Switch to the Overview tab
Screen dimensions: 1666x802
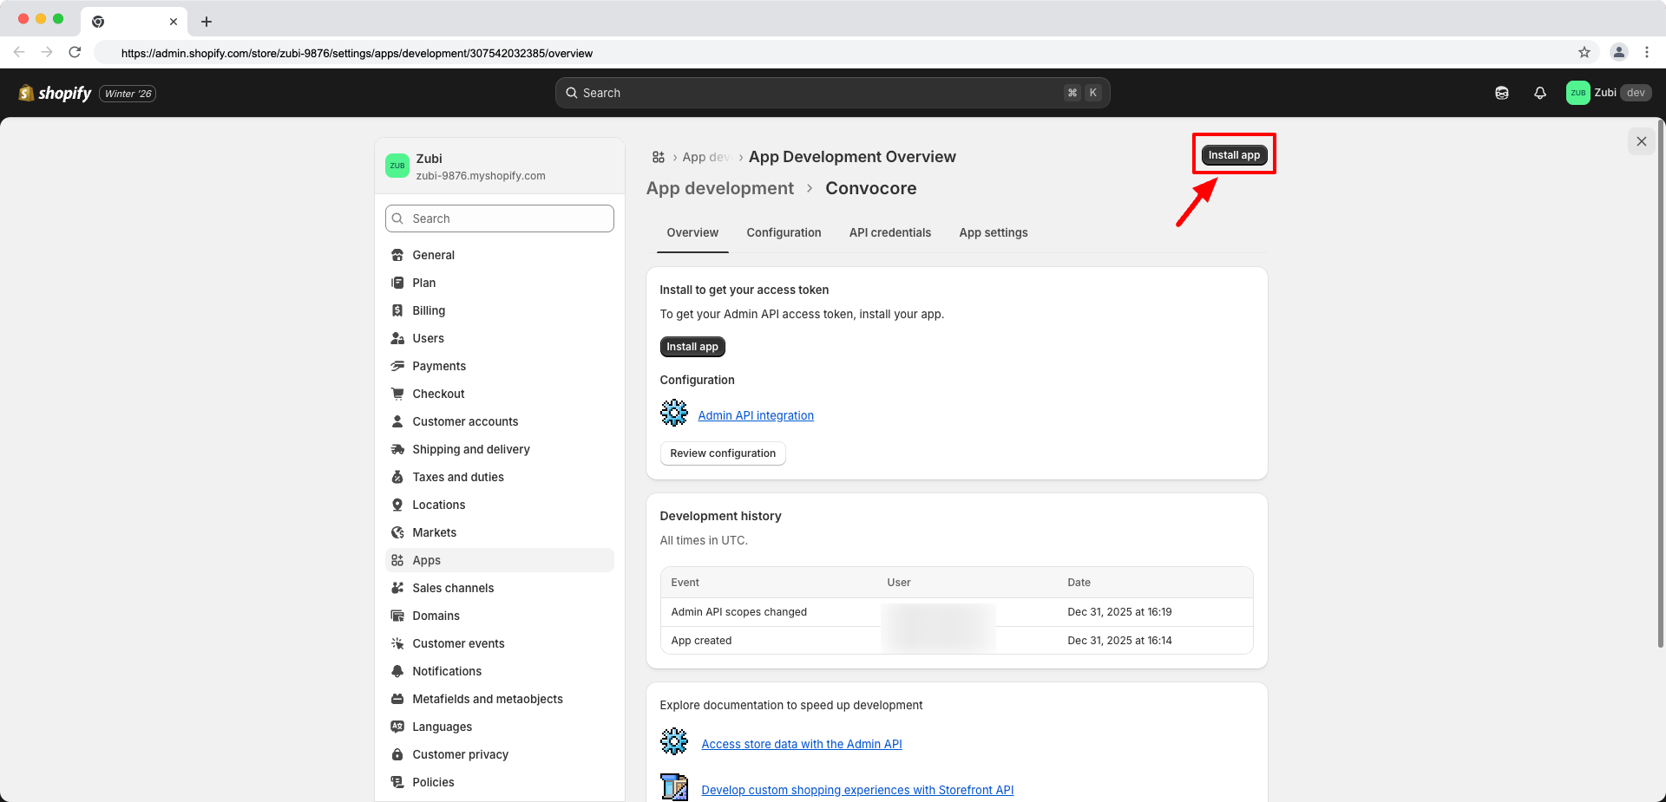coord(692,232)
